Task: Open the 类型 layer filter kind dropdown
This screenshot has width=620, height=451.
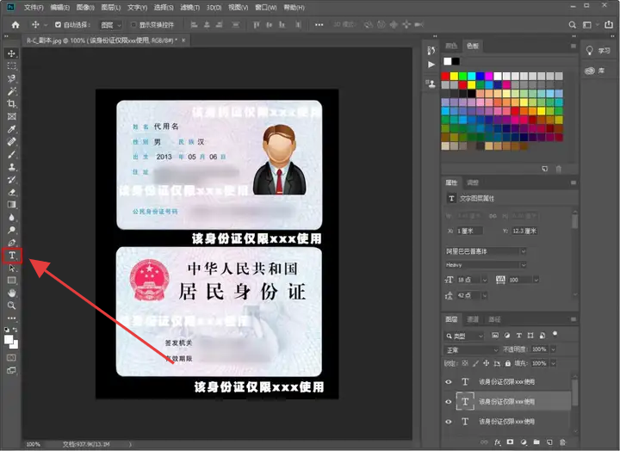Action: pyautogui.click(x=464, y=336)
